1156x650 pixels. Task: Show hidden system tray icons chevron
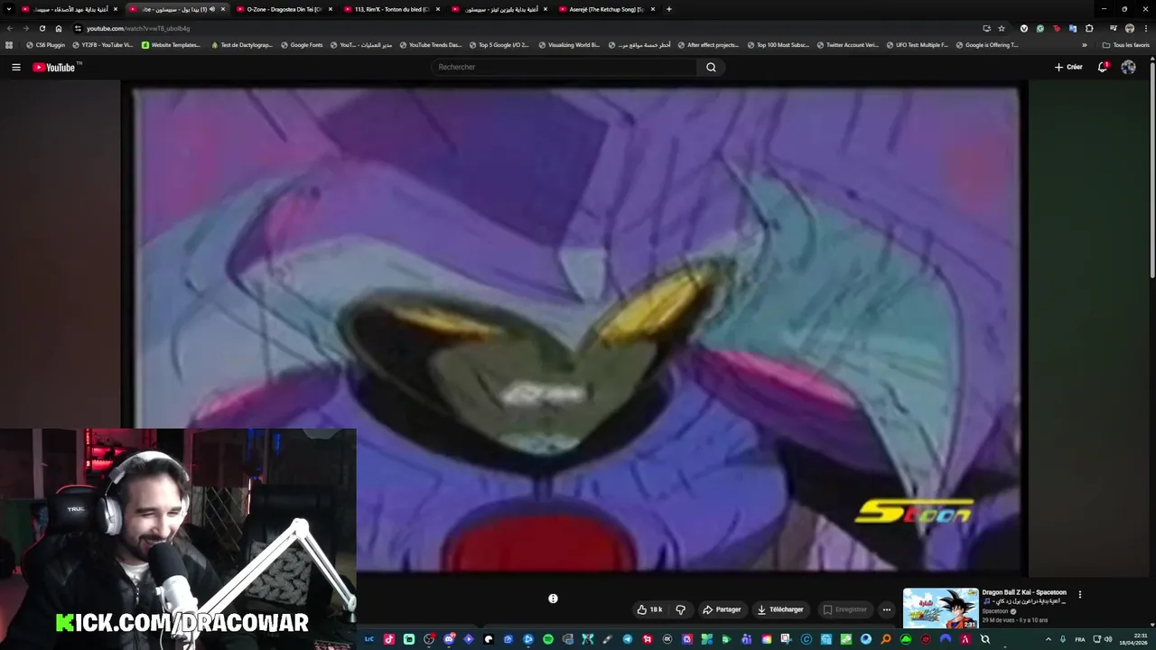1048,639
